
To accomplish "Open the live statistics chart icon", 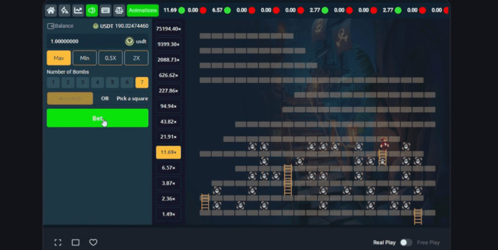I will point(78,10).
